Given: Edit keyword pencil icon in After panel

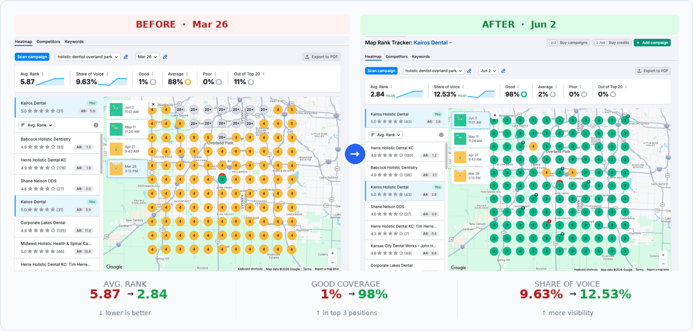Looking at the screenshot, I should click(469, 71).
